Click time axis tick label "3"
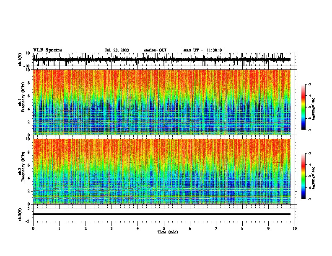Image resolution: width=332 pixels, height=256 pixels. click(112, 228)
